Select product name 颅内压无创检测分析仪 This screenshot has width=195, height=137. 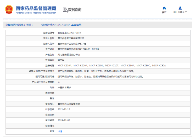(69, 55)
